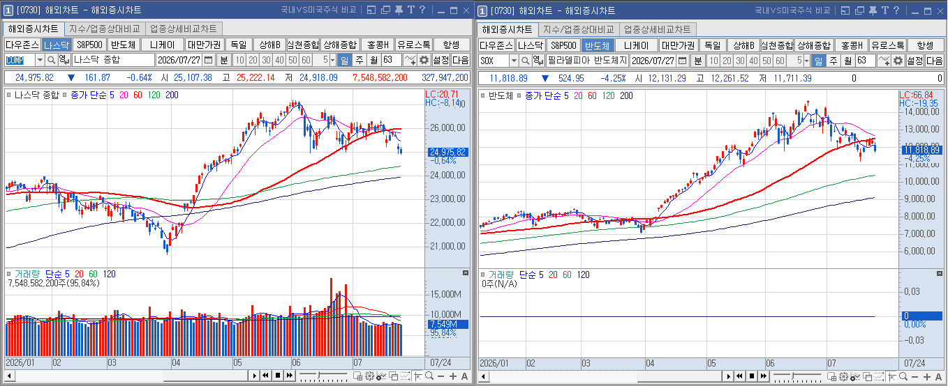Close the volume panel in left chart
This screenshot has height=386, width=948.
coord(466,272)
